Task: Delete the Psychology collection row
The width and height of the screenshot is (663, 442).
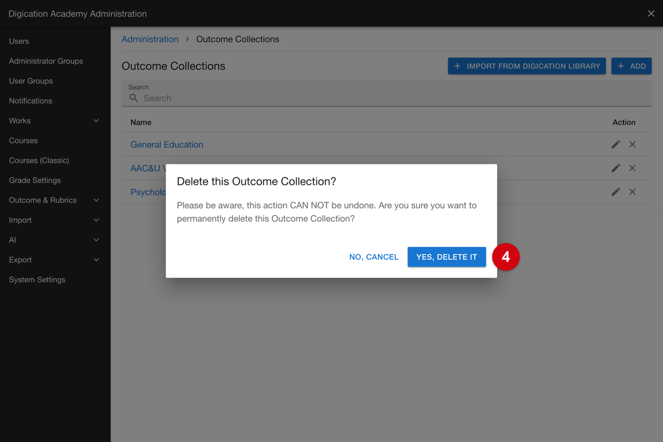Action: tap(632, 192)
